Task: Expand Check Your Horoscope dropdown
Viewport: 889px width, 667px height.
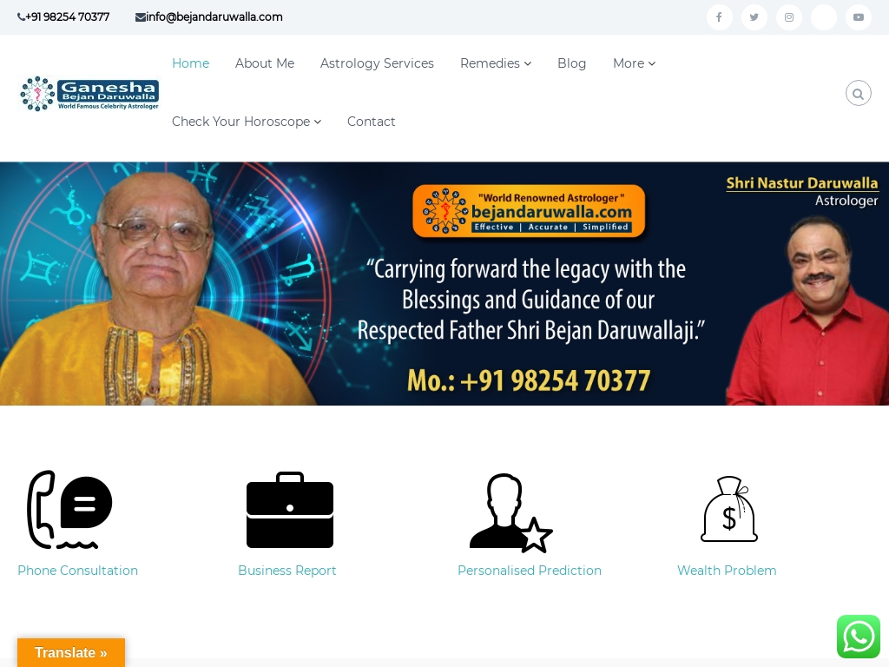Action: point(247,122)
